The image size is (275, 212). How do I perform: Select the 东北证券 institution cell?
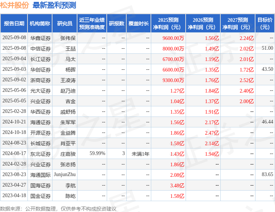40,154
